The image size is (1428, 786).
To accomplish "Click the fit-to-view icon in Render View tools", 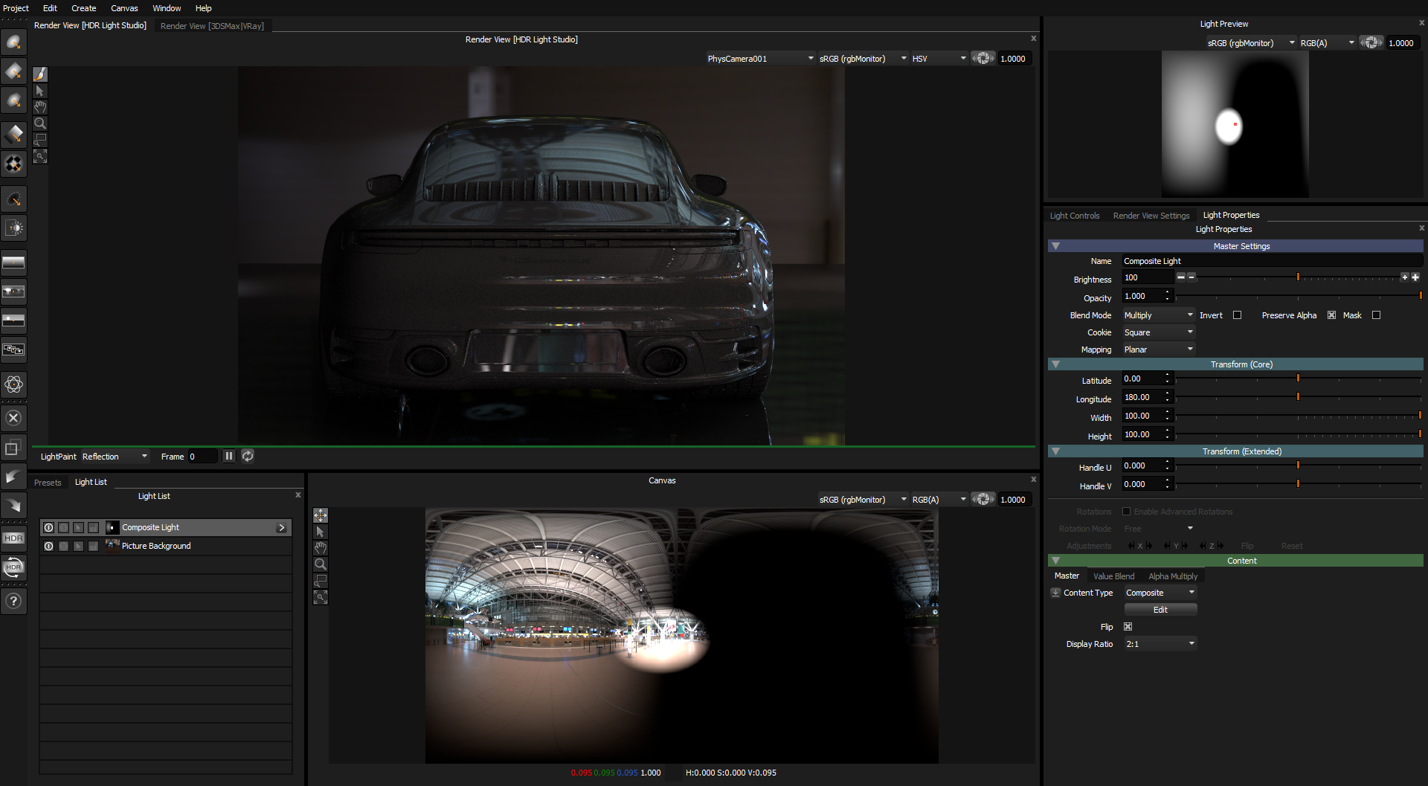I will [x=40, y=156].
